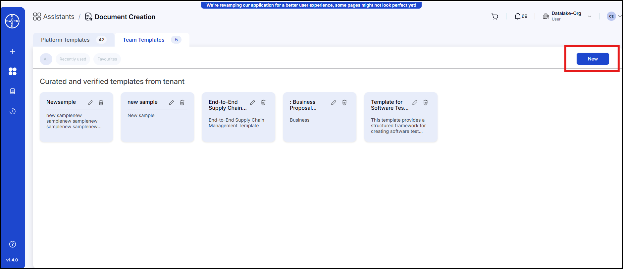The image size is (623, 269).
Task: Open the Template for Software Test card
Action: (x=401, y=117)
